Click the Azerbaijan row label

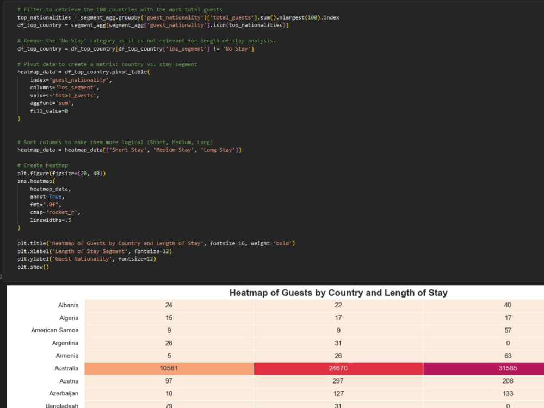click(64, 393)
